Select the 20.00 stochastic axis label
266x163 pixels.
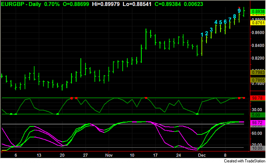pos(257,145)
